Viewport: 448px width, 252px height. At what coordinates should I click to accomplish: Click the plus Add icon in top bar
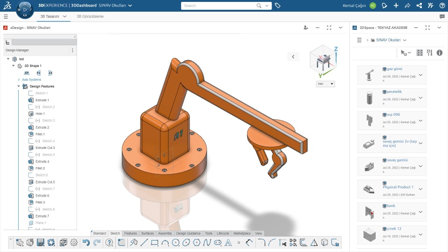point(396,6)
